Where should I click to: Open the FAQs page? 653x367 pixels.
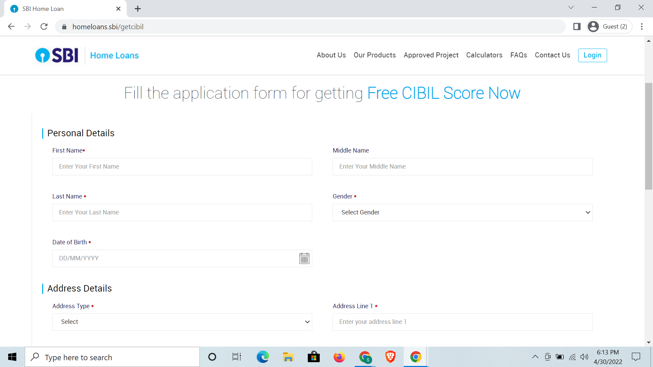pos(518,55)
